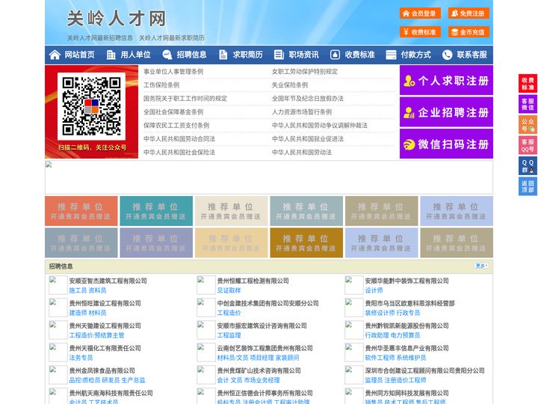This screenshot has height=404, width=538.
Task: Open company 贵州恒旺建设工程有限公司
Action: 105,303
